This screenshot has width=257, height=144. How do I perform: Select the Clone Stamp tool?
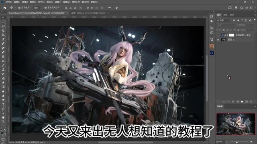click(x=3, y=70)
